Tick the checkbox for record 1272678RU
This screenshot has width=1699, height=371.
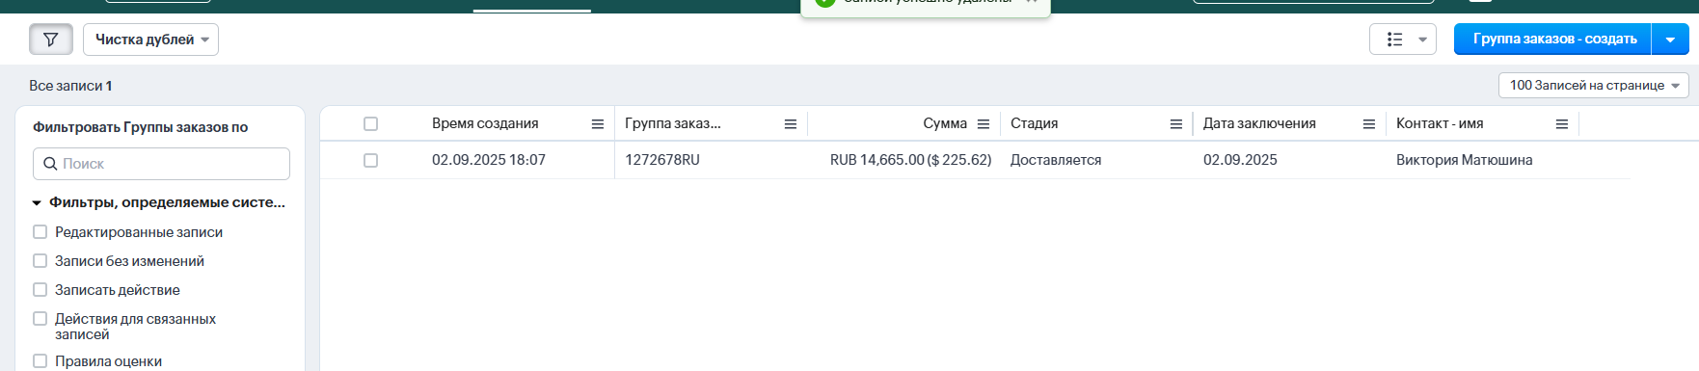click(x=370, y=160)
